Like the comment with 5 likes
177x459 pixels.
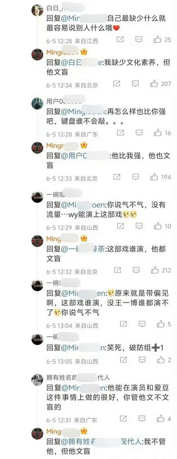pos(160,324)
